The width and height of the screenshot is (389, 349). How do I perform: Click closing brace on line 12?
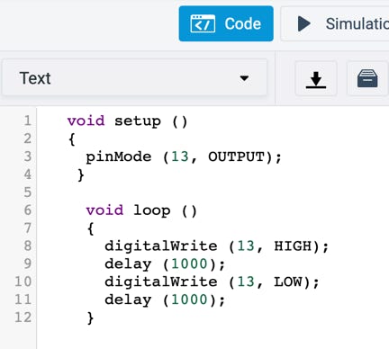tap(90, 318)
